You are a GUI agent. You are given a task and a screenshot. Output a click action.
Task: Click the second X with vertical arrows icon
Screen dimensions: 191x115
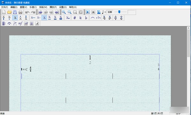(x=121, y=18)
